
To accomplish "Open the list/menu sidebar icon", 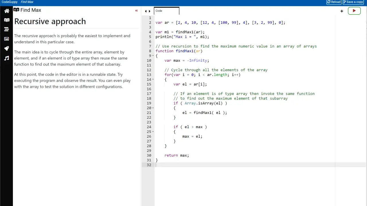I will point(7,29).
